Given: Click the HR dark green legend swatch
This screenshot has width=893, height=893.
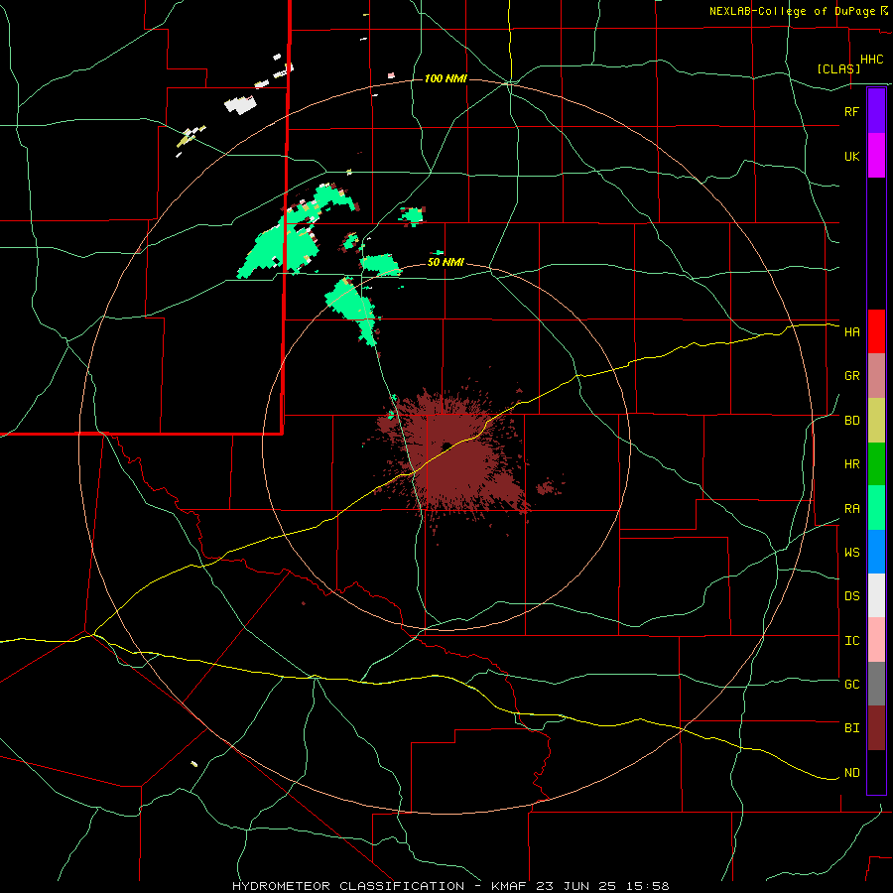Looking at the screenshot, I should tap(876, 464).
